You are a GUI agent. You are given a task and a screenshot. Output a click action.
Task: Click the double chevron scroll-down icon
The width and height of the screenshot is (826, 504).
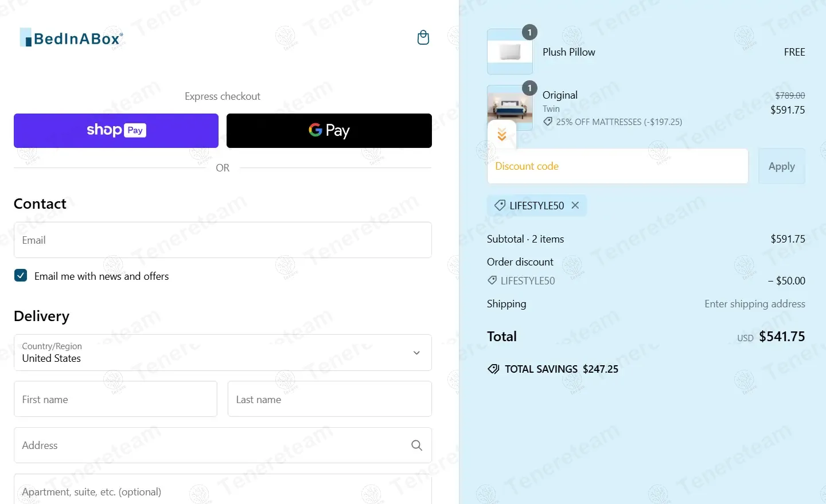502,135
